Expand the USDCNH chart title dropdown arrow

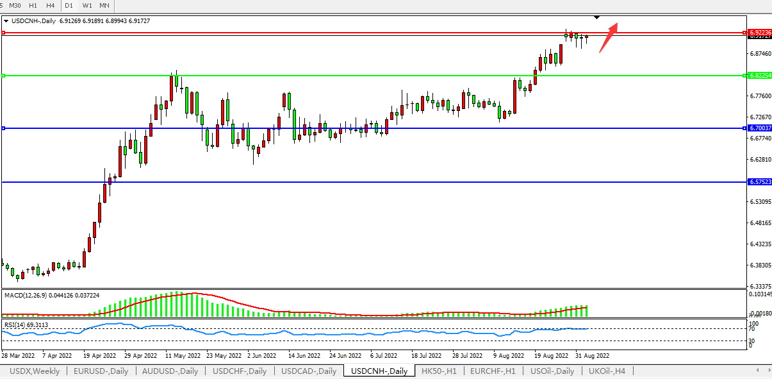[6, 21]
